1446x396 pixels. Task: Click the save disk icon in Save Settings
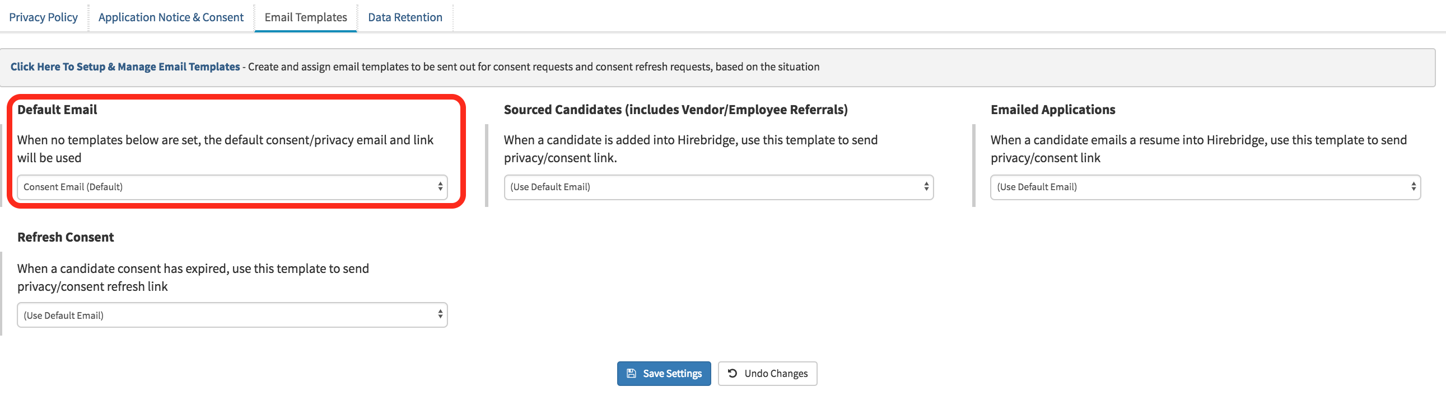(631, 373)
